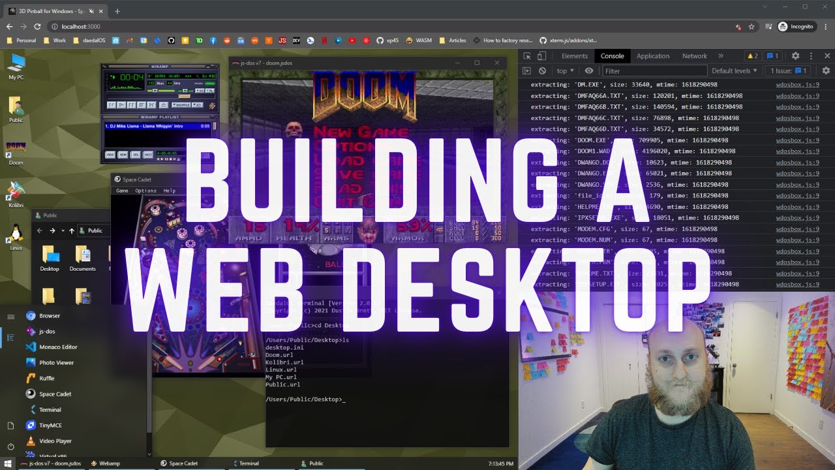Click the start menu Documents icon

(x=10, y=426)
